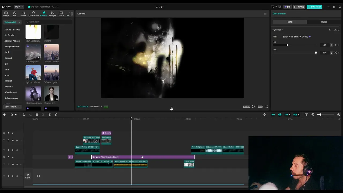Add keyframe for Hız parameter
Screen dimensions: 343x193
(336, 45)
